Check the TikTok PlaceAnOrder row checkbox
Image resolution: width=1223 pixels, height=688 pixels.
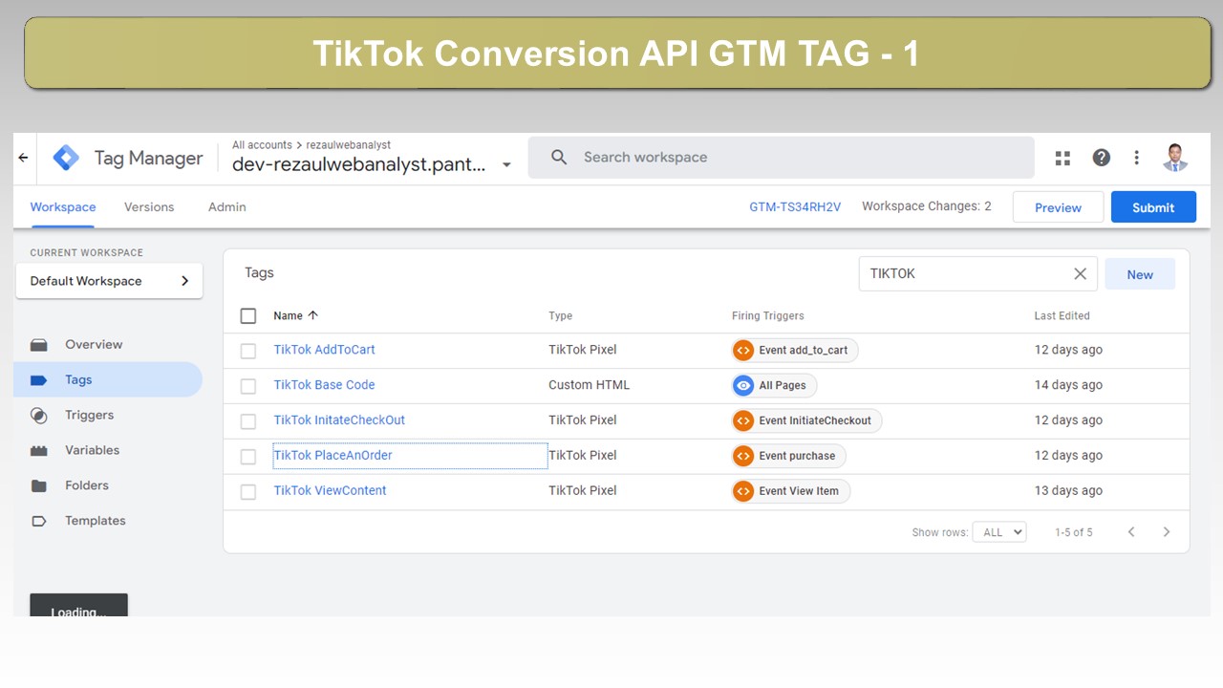click(x=248, y=457)
